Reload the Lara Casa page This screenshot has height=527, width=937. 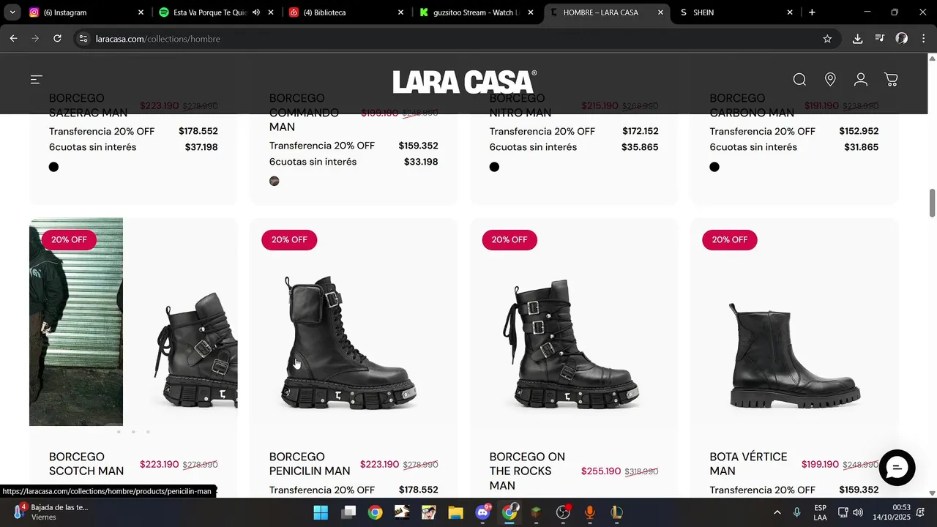(x=57, y=39)
